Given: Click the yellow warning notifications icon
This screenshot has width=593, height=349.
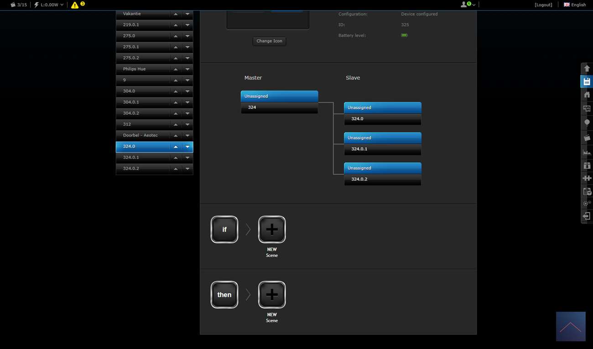Looking at the screenshot, I should (x=75, y=5).
